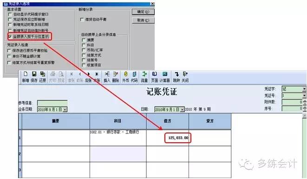Click the 打印 (Print) toolbar icon

point(52,77)
